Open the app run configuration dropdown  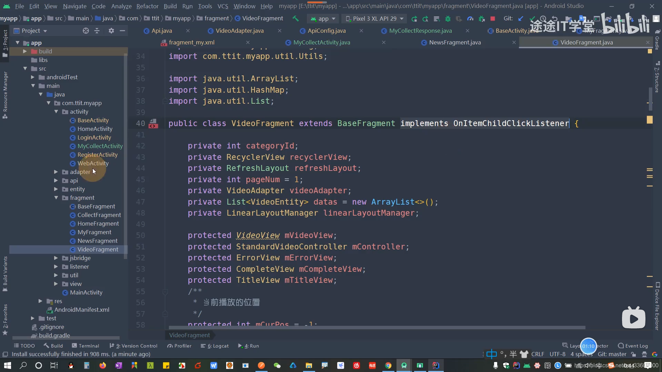tap(323, 19)
